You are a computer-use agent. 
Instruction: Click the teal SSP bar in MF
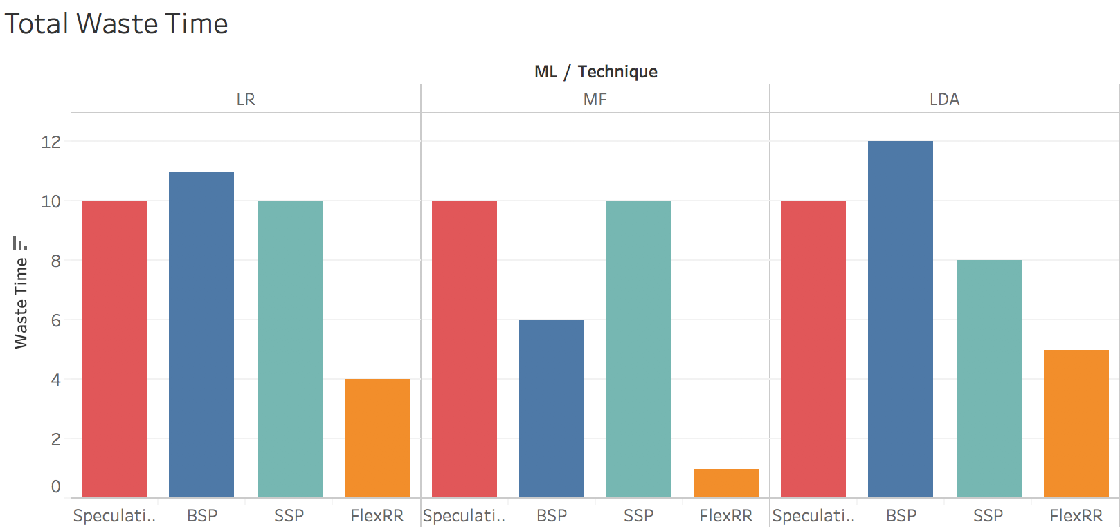click(638, 349)
